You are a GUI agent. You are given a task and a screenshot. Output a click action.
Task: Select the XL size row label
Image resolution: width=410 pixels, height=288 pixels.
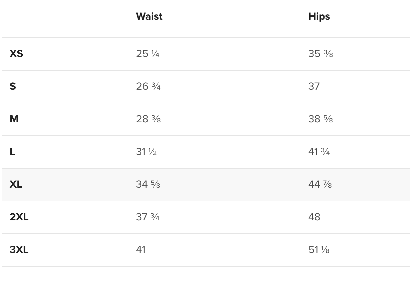tap(16, 184)
